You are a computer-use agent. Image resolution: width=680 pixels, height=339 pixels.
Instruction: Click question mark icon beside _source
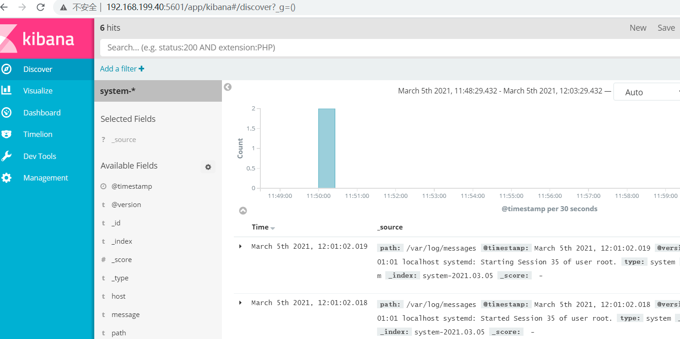coord(103,140)
